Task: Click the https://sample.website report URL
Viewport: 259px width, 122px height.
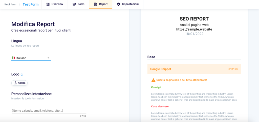Action: point(194,29)
